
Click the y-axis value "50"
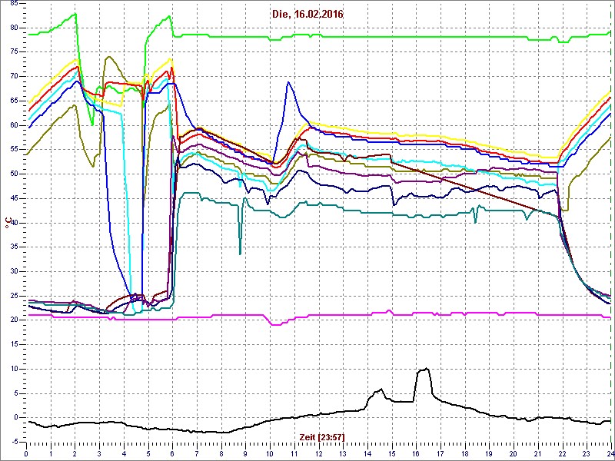click(x=13, y=174)
